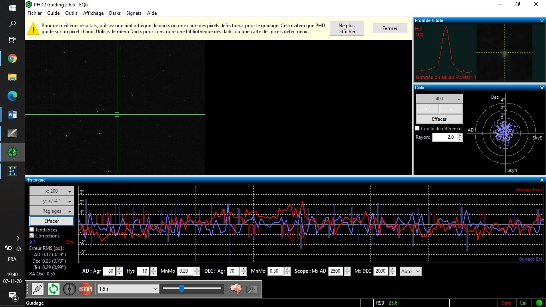Open the Darks menu
Screen dimensions: 546x307
point(115,13)
